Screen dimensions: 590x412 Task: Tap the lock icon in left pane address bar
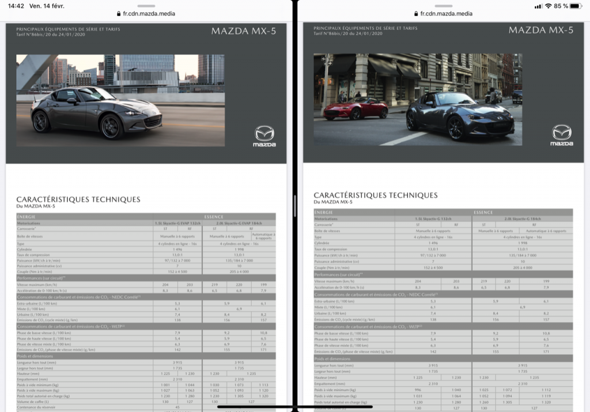pyautogui.click(x=119, y=14)
